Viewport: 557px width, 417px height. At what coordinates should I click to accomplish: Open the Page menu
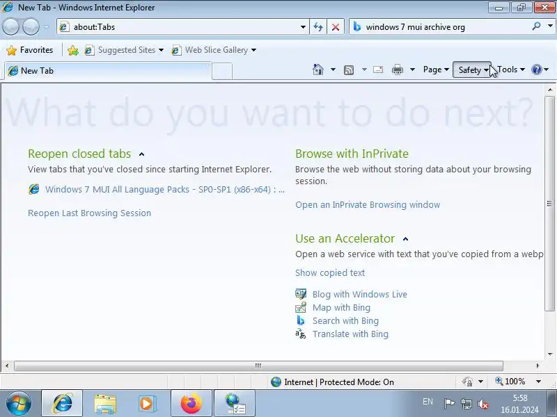[436, 69]
